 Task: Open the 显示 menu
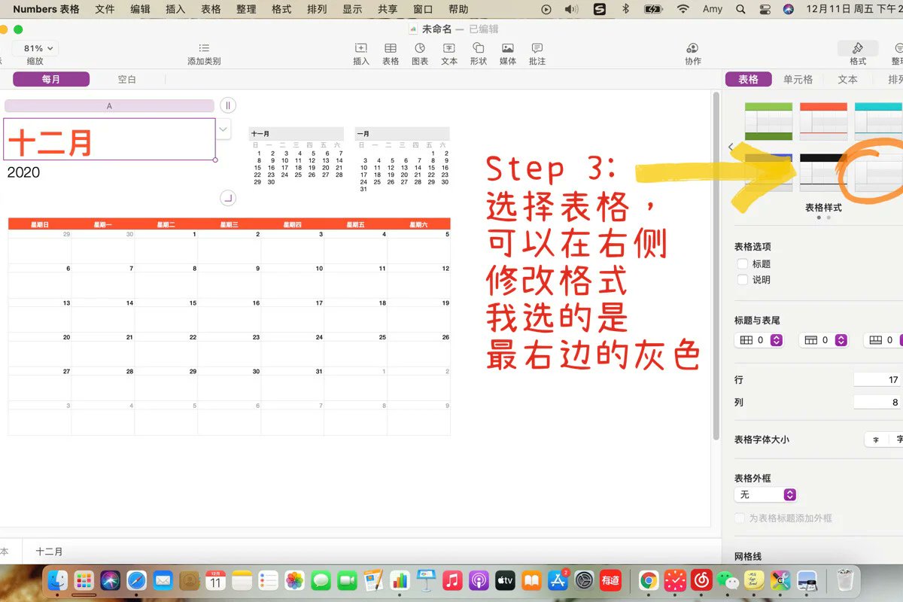coord(352,9)
